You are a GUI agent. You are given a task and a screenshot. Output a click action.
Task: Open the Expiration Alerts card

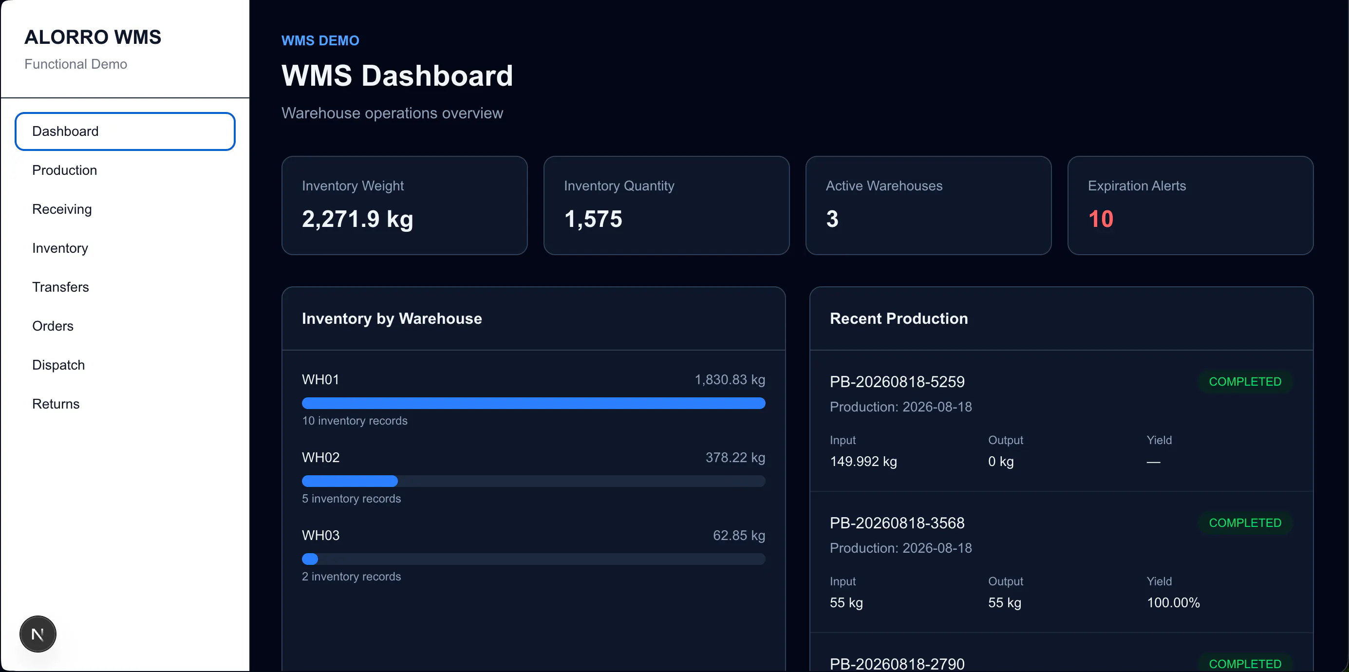(x=1190, y=205)
